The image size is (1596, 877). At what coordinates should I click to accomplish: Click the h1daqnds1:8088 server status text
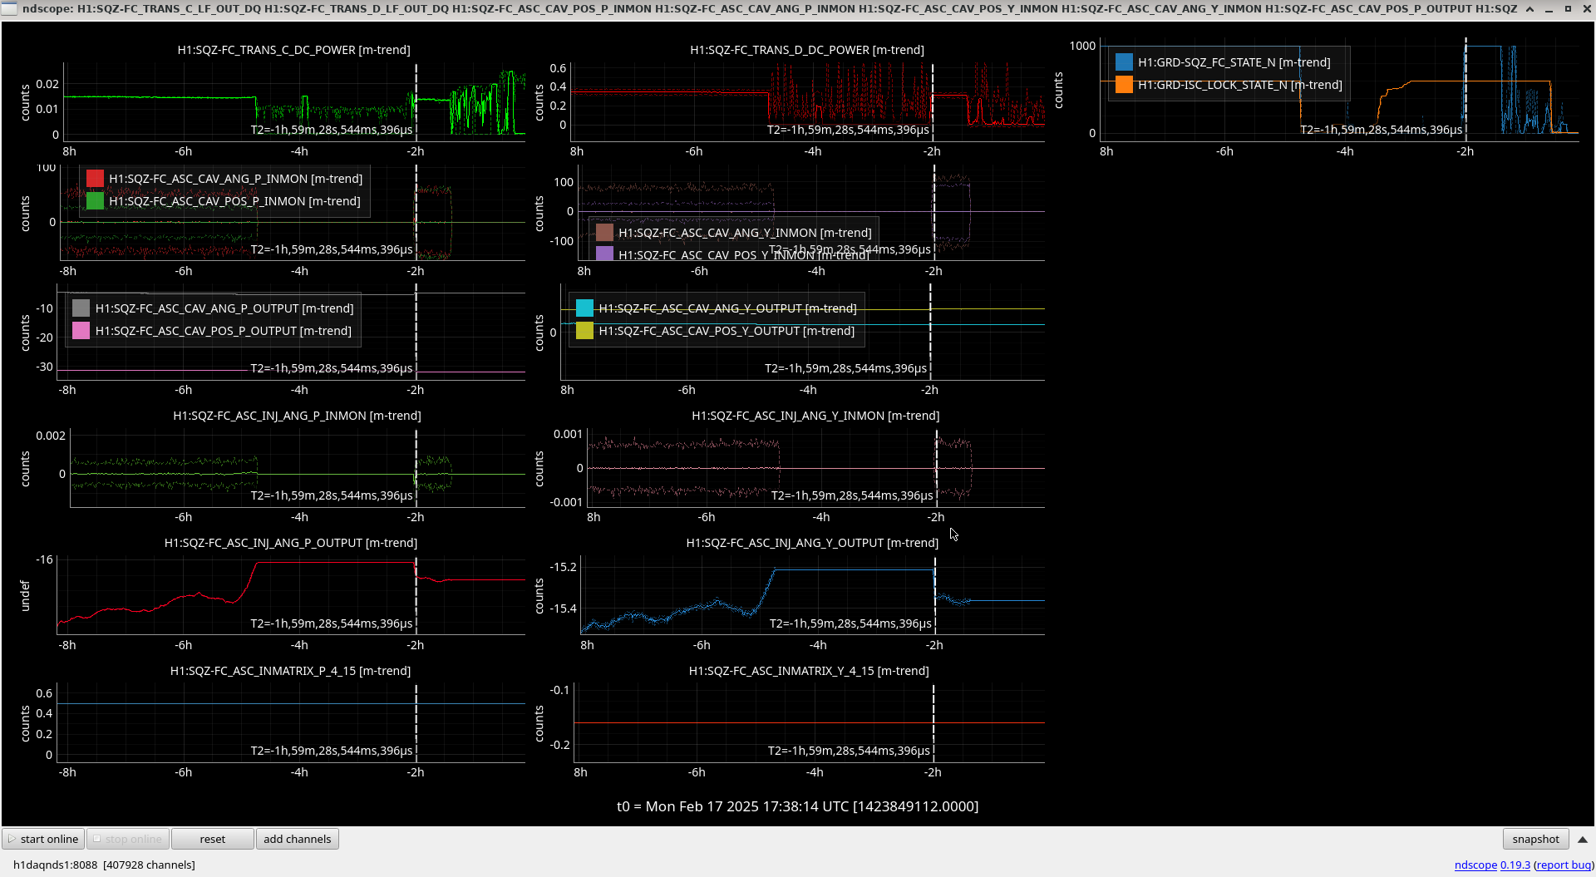click(x=104, y=865)
